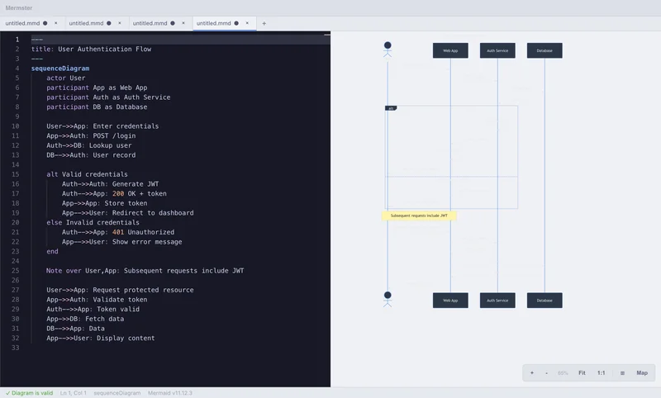Click Request protected resource code line
Screen dimensions: 661x398
coord(120,290)
